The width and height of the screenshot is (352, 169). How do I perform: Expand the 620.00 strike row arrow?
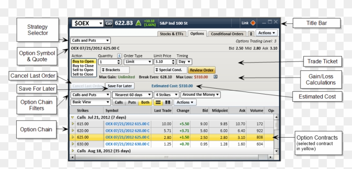73,131
